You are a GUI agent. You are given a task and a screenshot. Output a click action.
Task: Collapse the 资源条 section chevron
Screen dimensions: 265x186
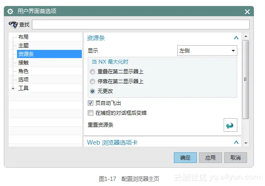tap(236, 38)
